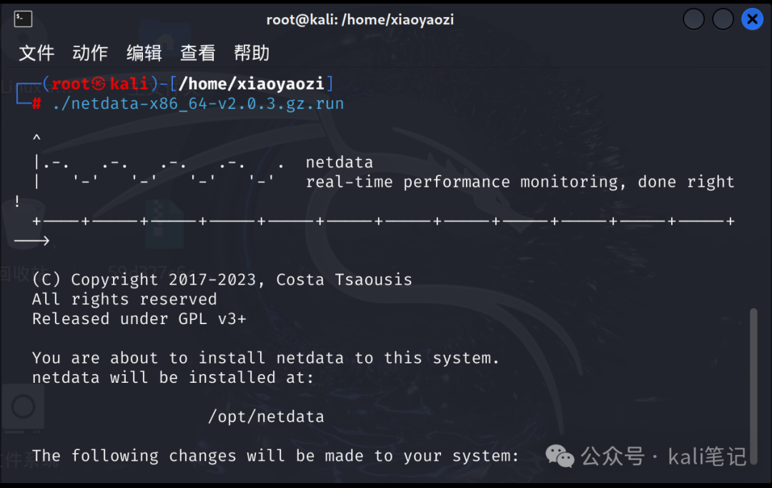Image resolution: width=772 pixels, height=488 pixels.
Task: Open the 编辑 menu
Action: [x=144, y=52]
